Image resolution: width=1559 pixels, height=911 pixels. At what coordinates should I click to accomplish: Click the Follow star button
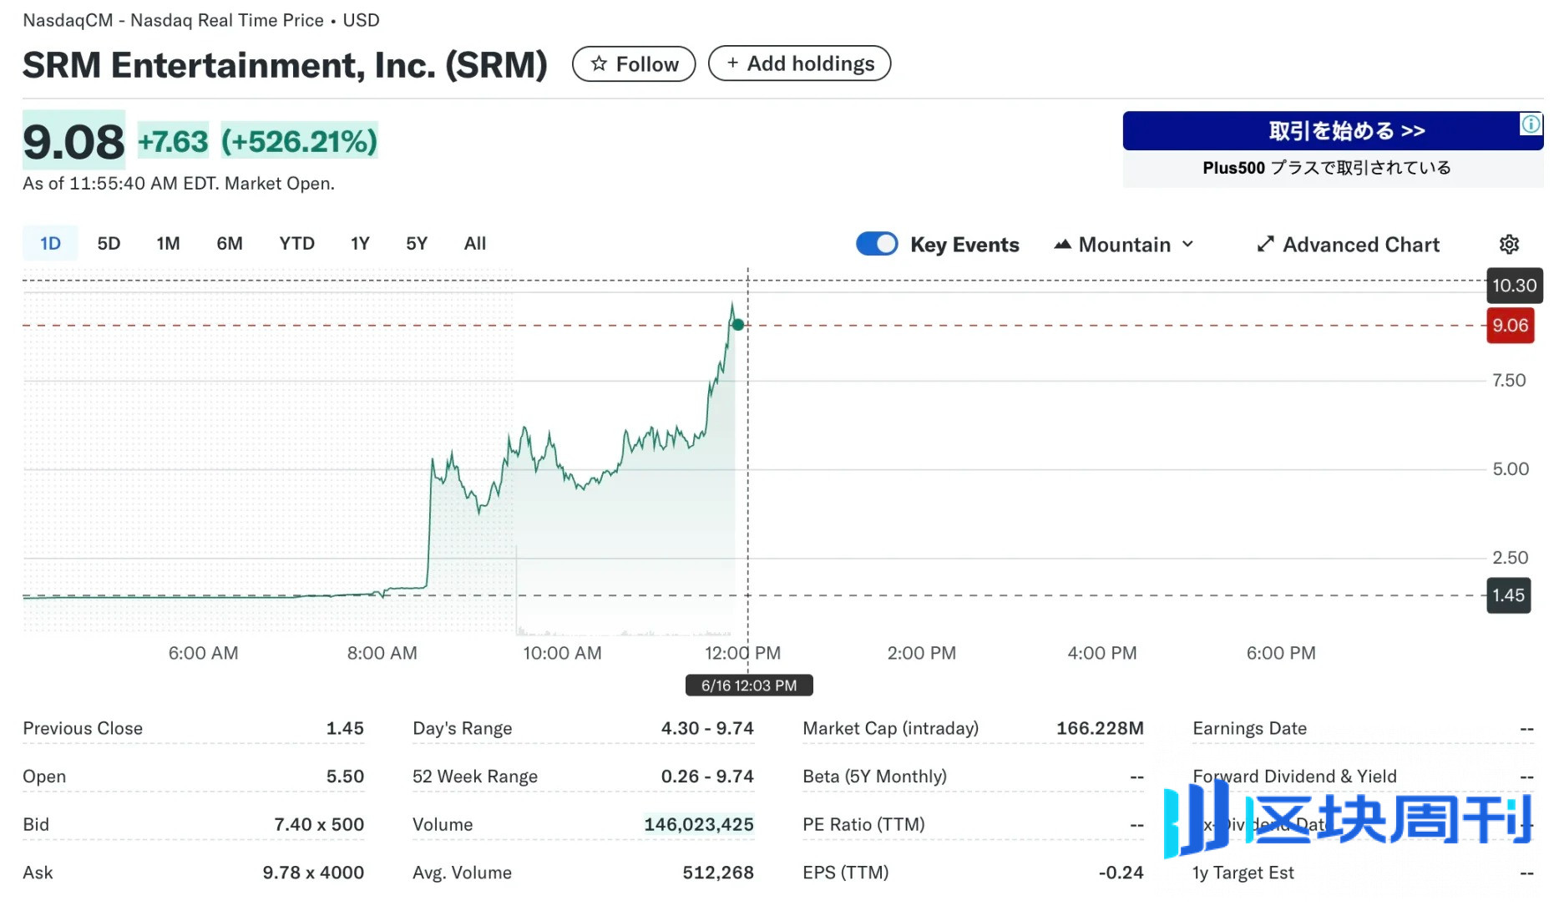tap(634, 64)
